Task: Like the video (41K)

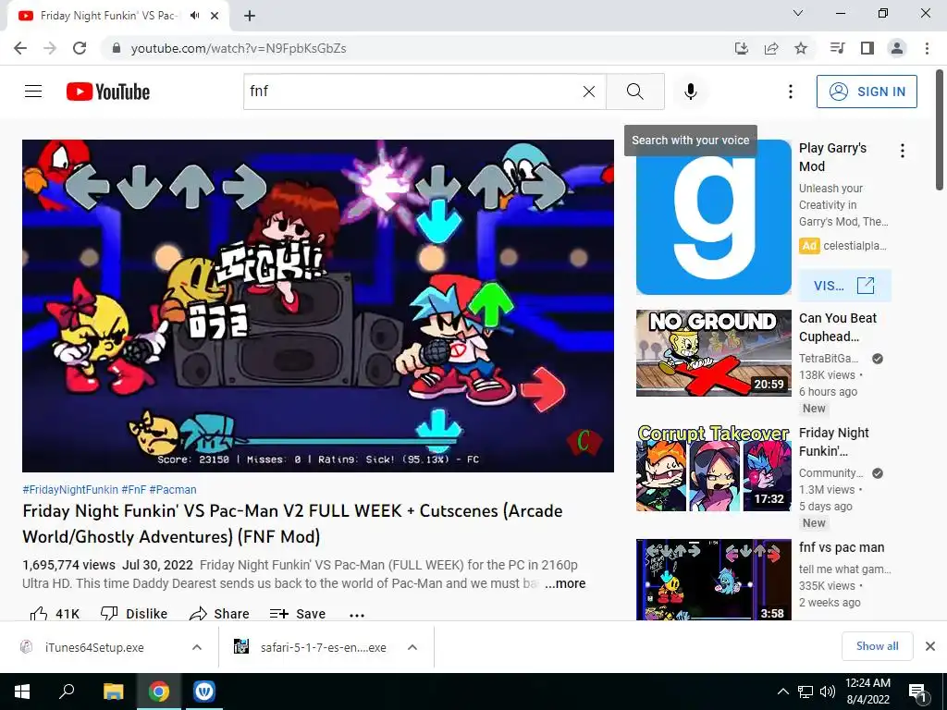Action: point(55,614)
